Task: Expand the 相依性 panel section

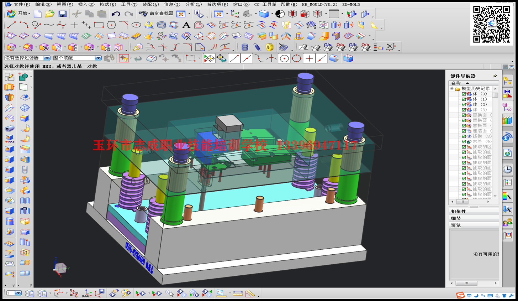Action: tap(474, 212)
